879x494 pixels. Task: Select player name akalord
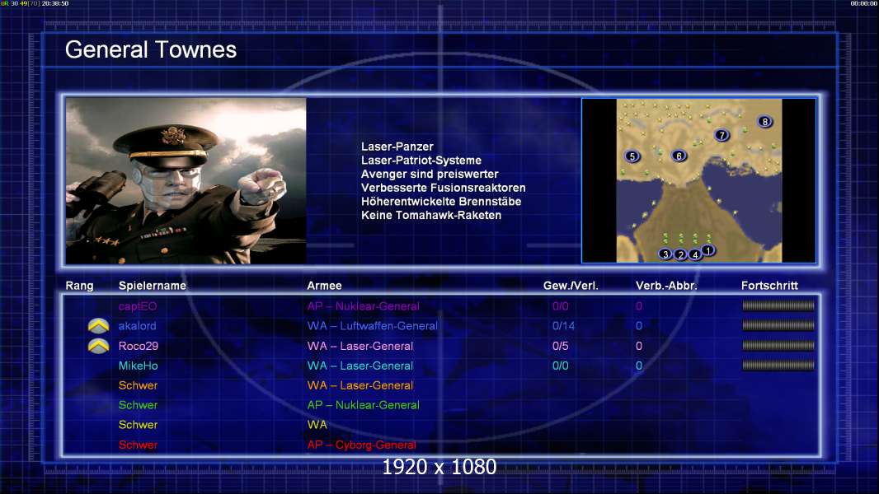click(x=138, y=325)
